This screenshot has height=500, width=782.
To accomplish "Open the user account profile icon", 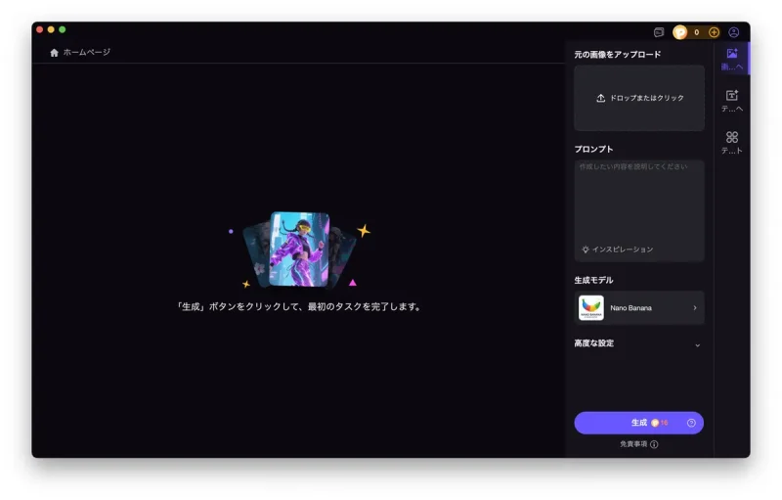I will [x=734, y=32].
